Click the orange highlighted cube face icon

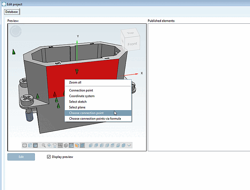(x=77, y=145)
